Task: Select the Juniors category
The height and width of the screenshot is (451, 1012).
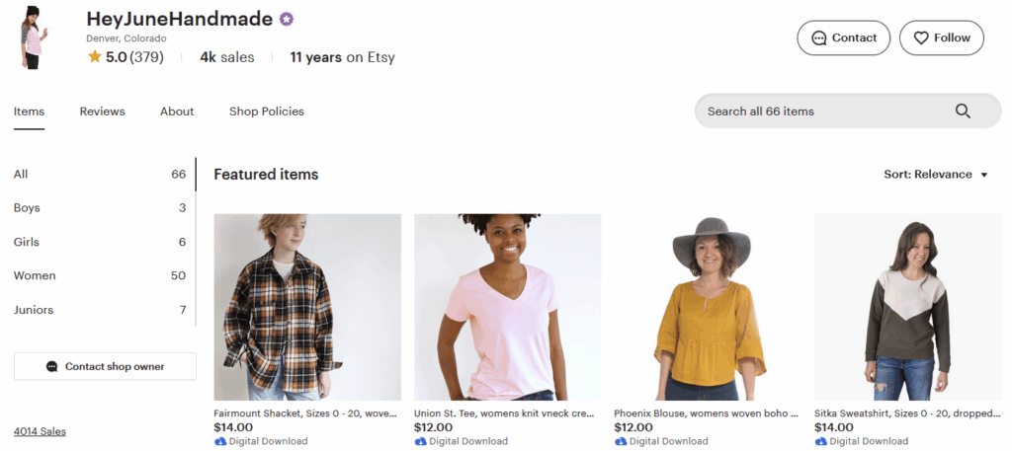Action: pos(34,310)
